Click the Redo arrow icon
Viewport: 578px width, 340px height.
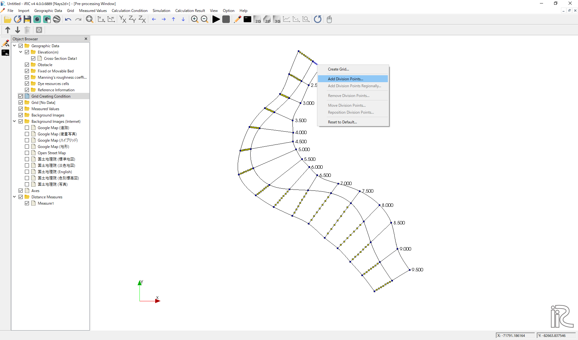tap(78, 20)
